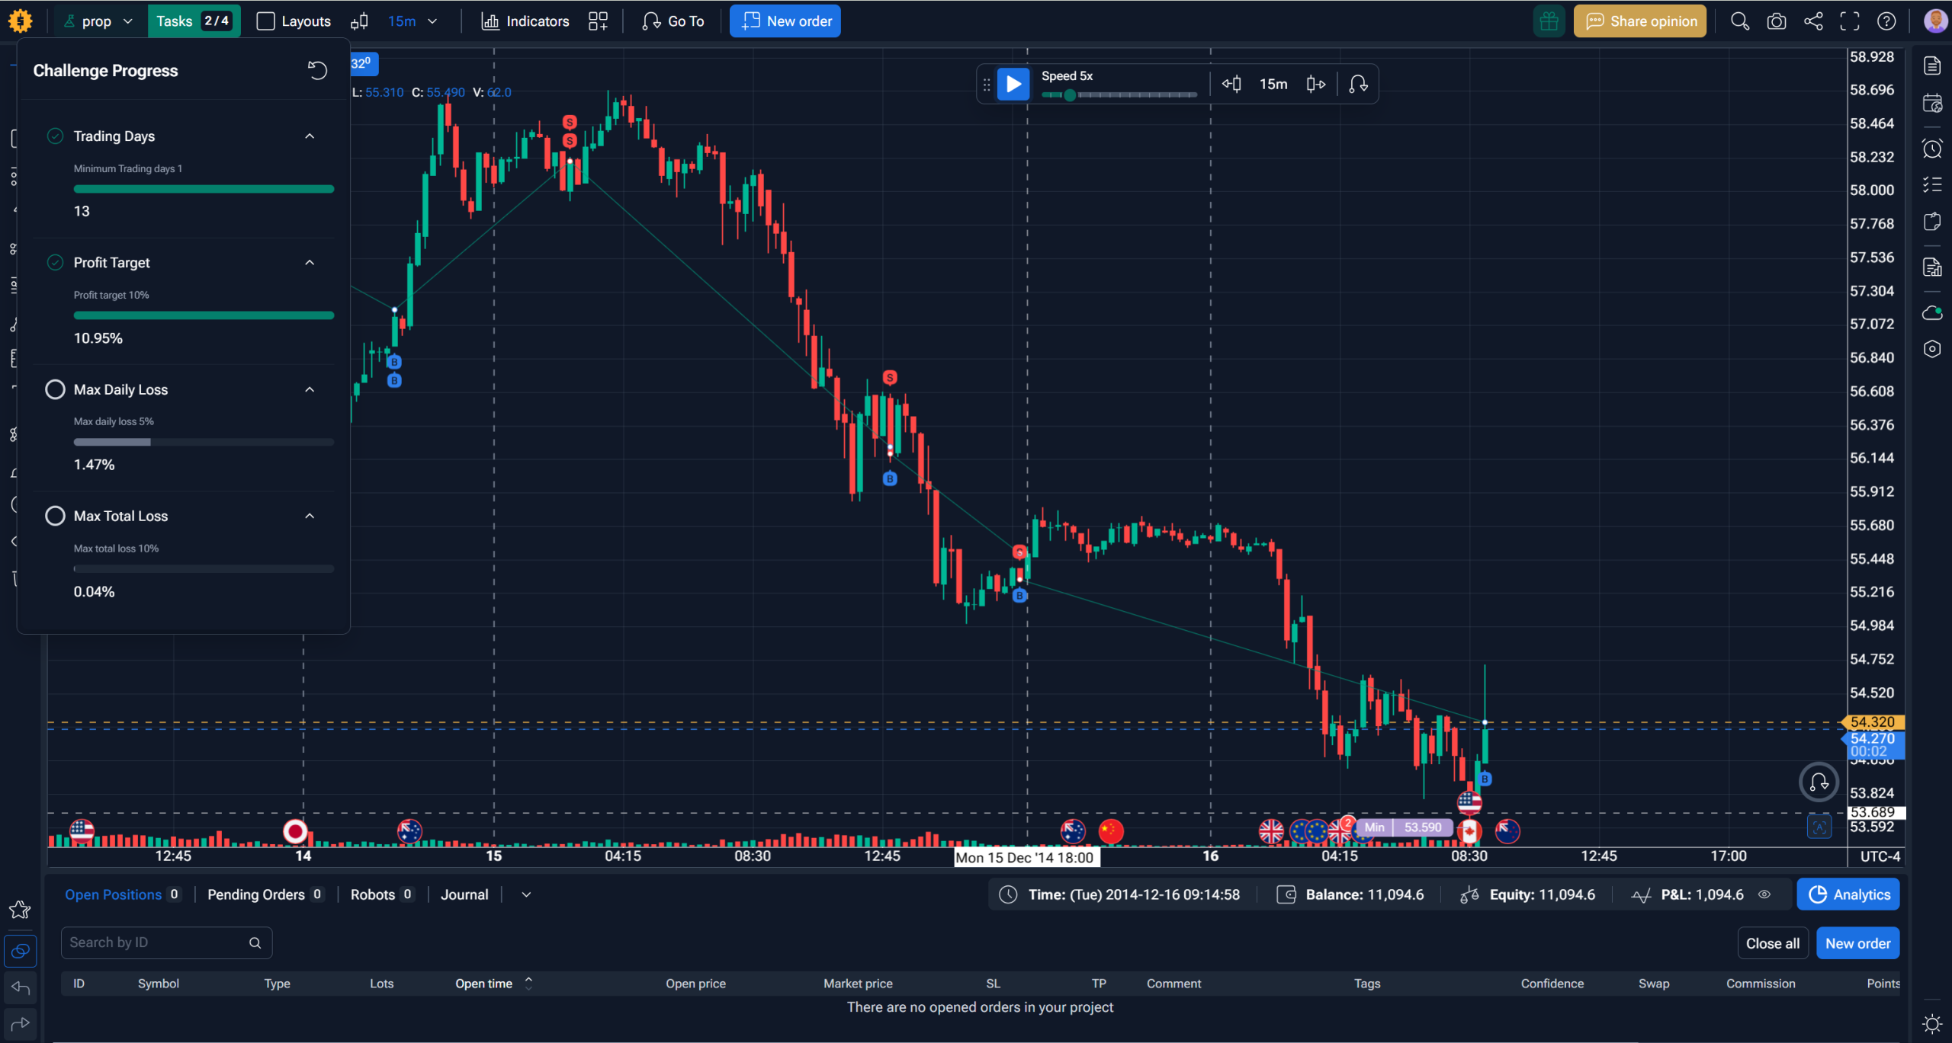Open the Go To menu
1952x1043 pixels.
(673, 21)
